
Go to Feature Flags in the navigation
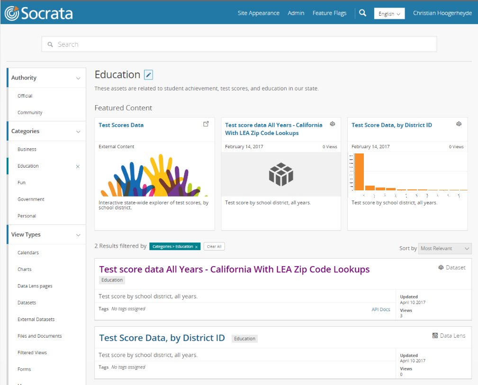[329, 13]
